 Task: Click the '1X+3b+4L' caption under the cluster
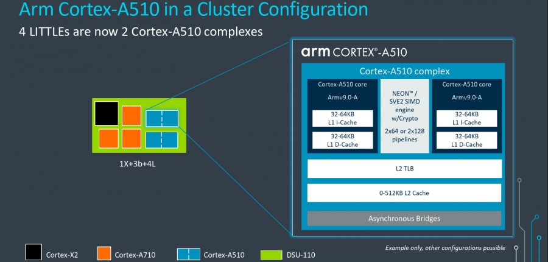coord(138,164)
